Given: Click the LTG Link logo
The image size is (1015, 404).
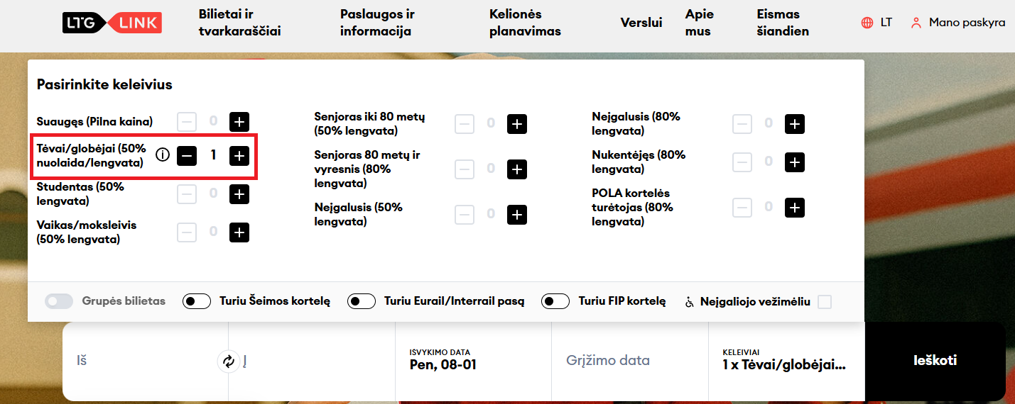Looking at the screenshot, I should 112,23.
